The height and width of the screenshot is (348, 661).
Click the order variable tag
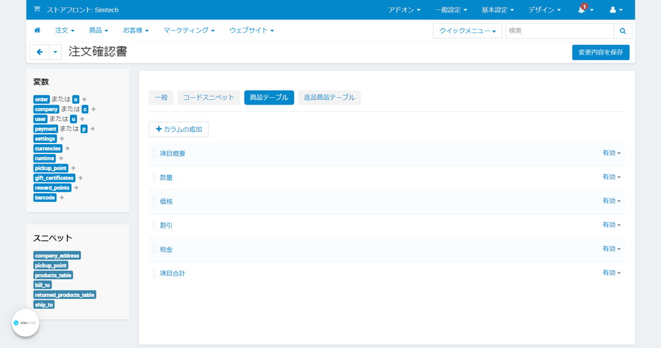click(41, 99)
